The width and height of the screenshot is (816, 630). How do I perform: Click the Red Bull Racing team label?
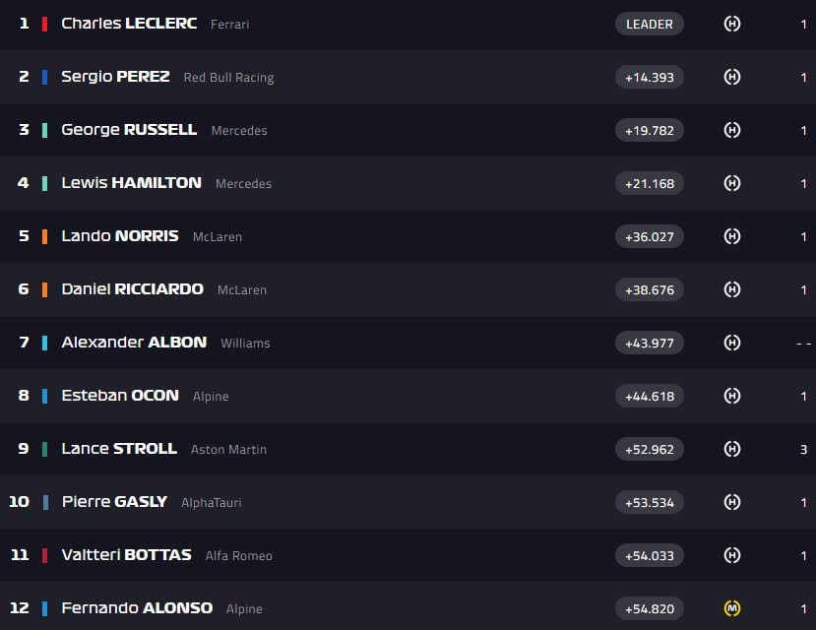point(228,78)
